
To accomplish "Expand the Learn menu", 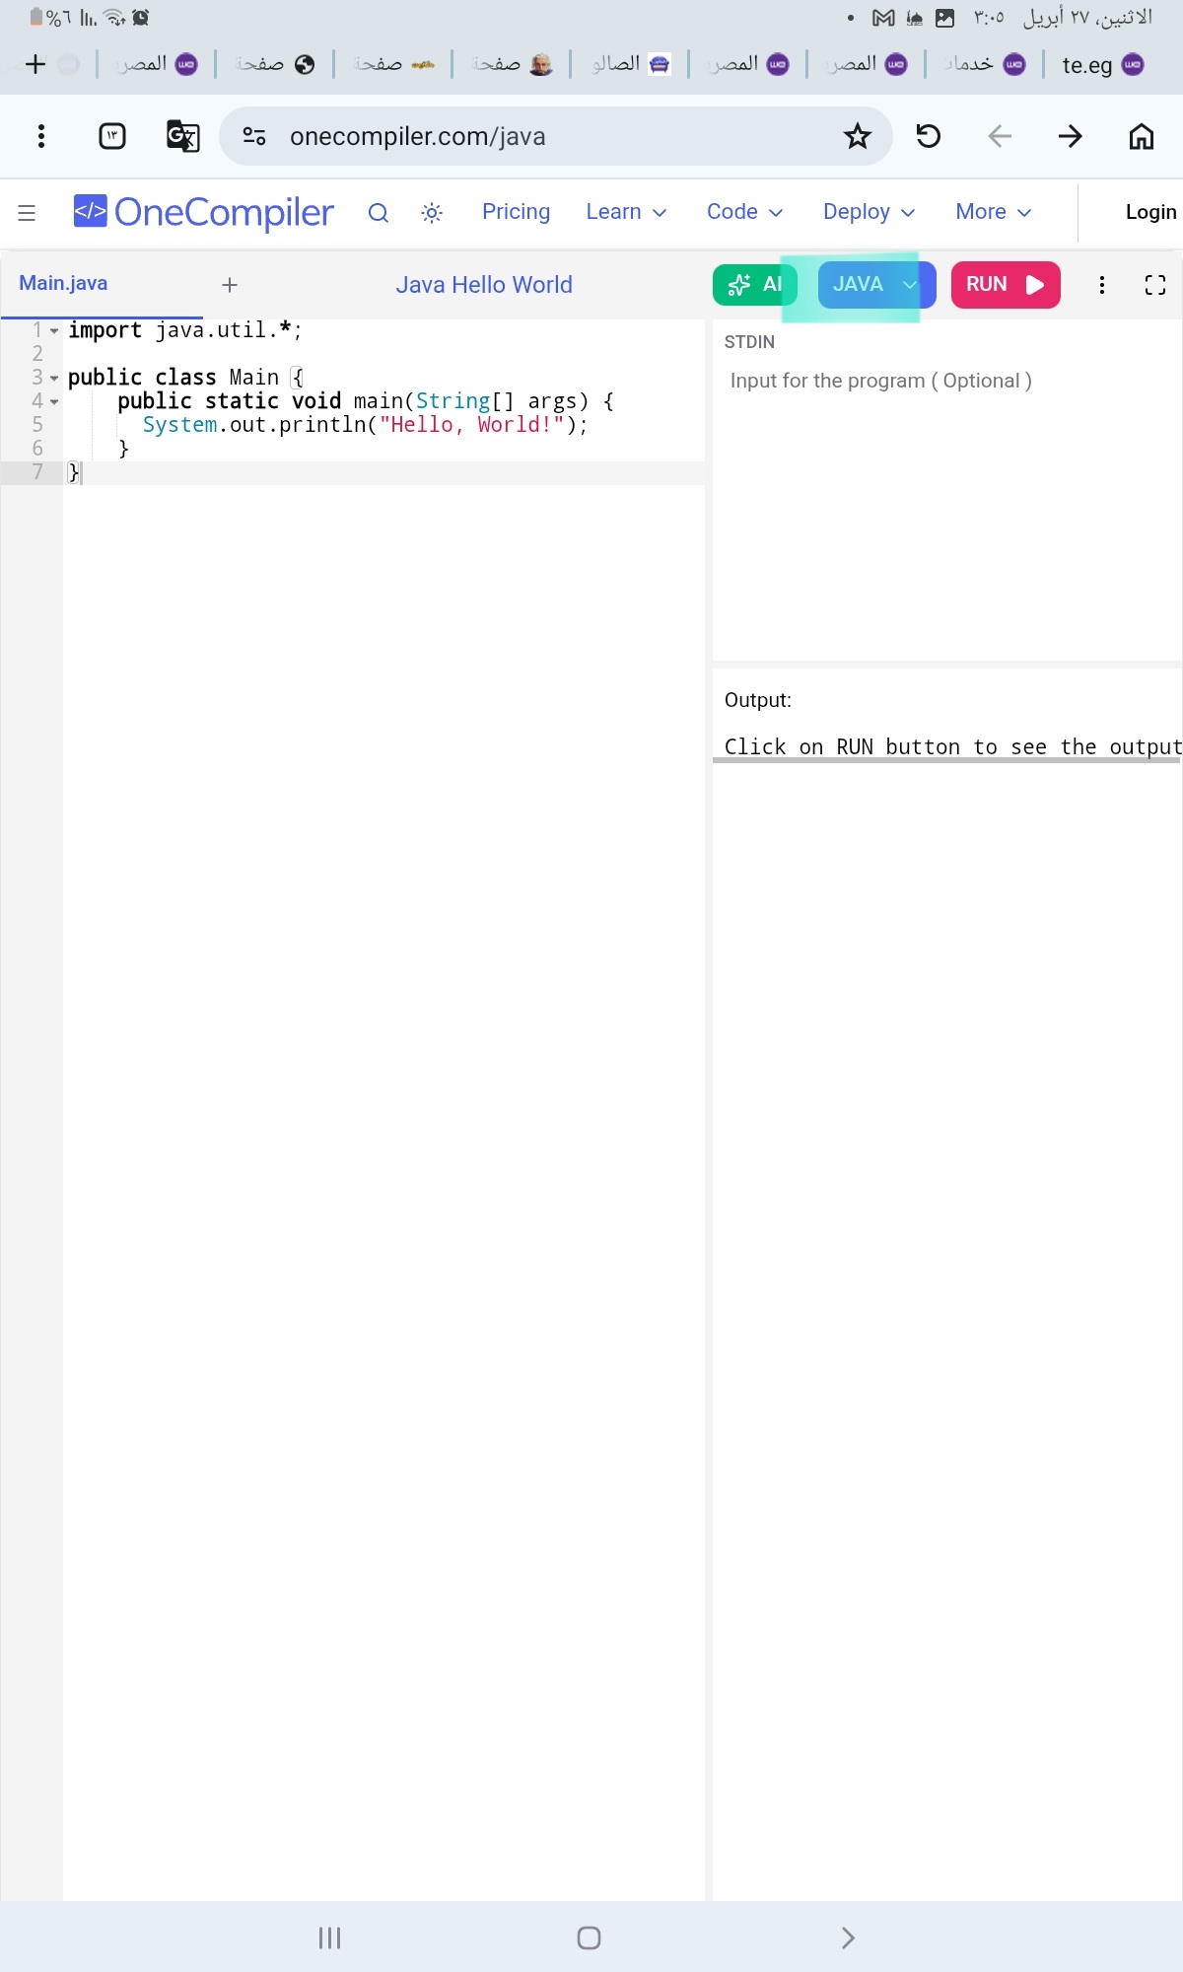I will coord(626,212).
